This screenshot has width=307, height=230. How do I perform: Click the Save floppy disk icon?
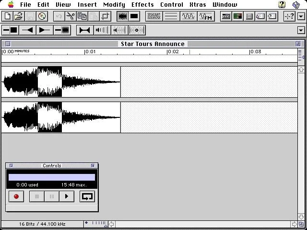[30, 16]
